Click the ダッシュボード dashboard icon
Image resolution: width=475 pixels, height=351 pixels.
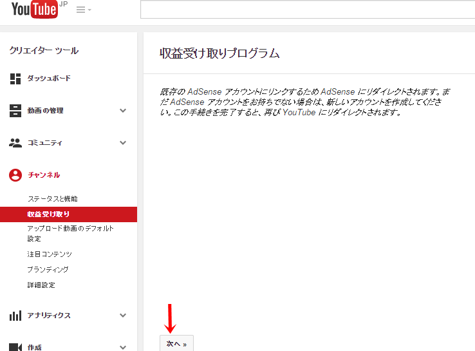pyautogui.click(x=15, y=79)
